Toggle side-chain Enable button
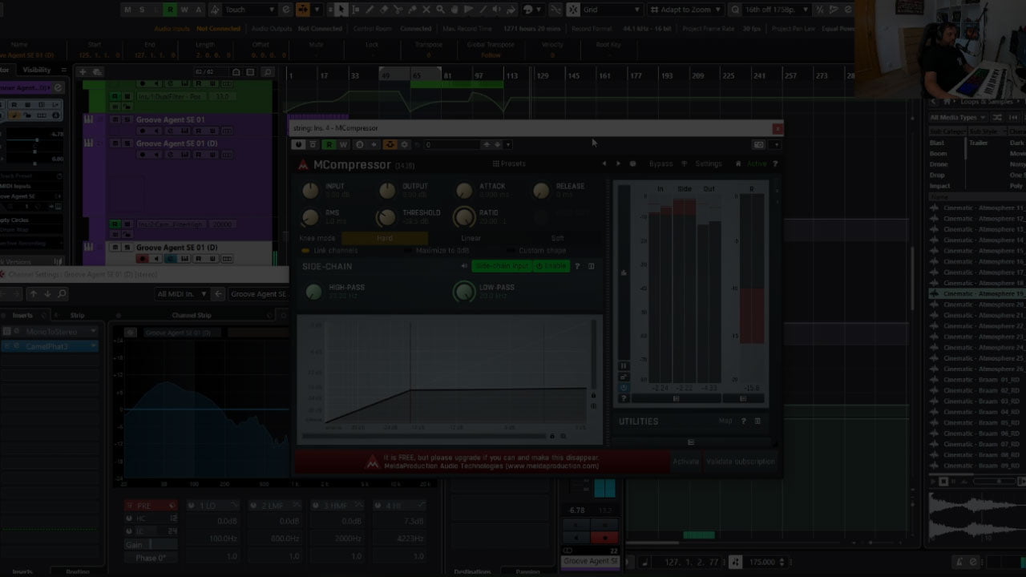Viewport: 1026px width, 577px height. [x=551, y=266]
